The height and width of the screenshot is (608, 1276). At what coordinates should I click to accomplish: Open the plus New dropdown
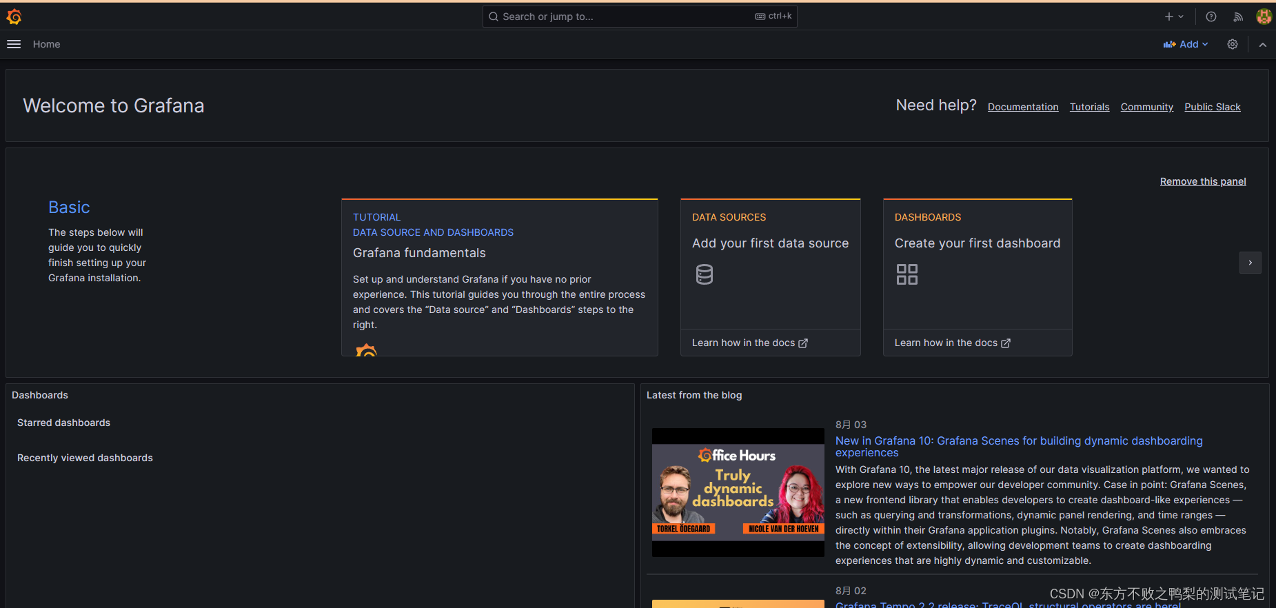coord(1174,17)
